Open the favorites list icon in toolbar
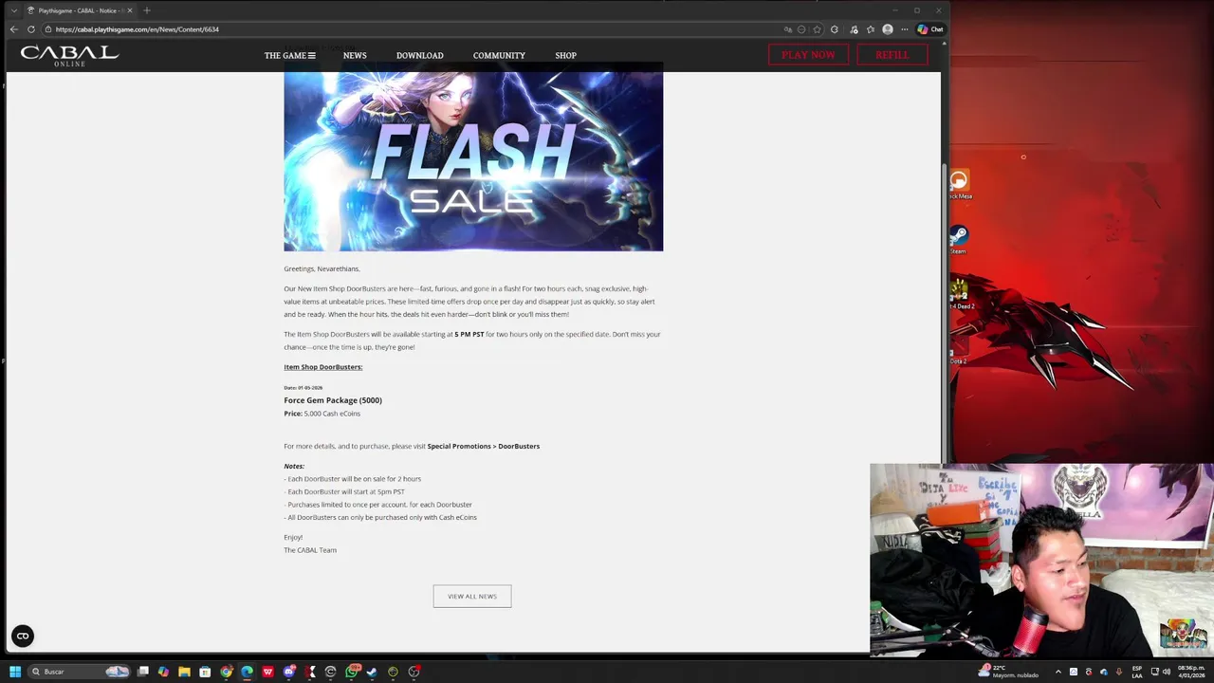This screenshot has width=1214, height=683. (x=871, y=29)
